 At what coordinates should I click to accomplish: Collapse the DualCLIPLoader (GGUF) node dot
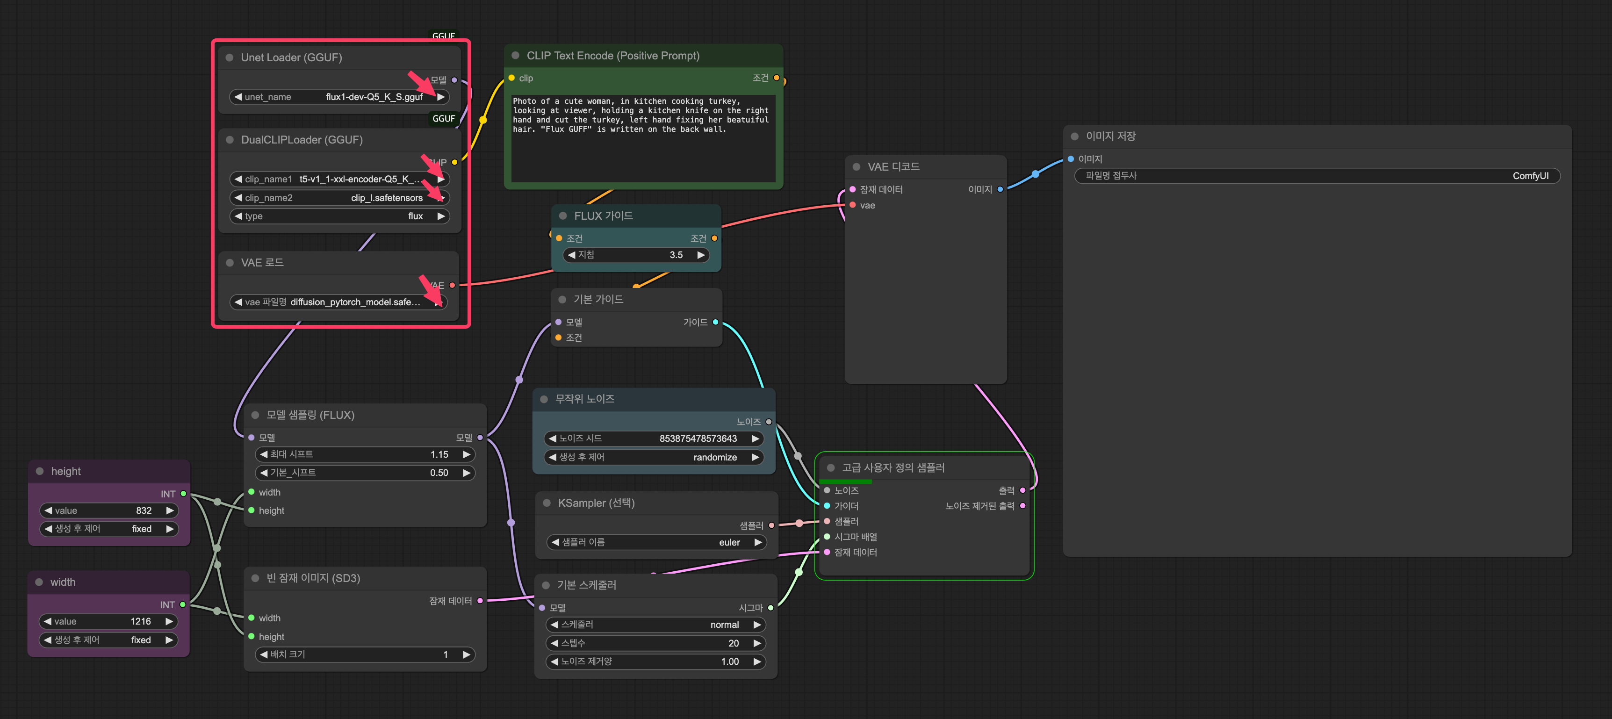230,139
